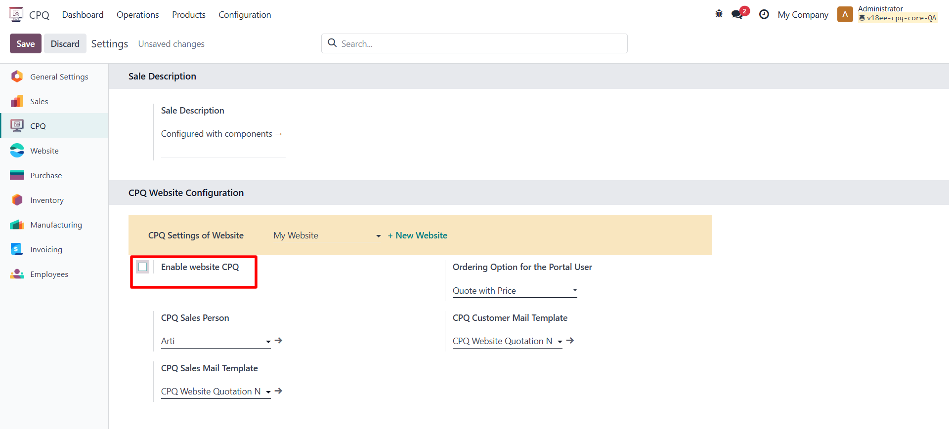Click the debug bug icon
This screenshot has height=429, width=949.
[719, 14]
